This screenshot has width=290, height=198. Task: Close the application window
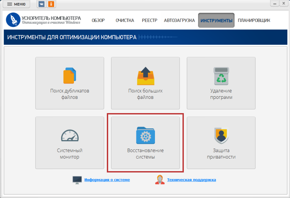(x=284, y=3)
